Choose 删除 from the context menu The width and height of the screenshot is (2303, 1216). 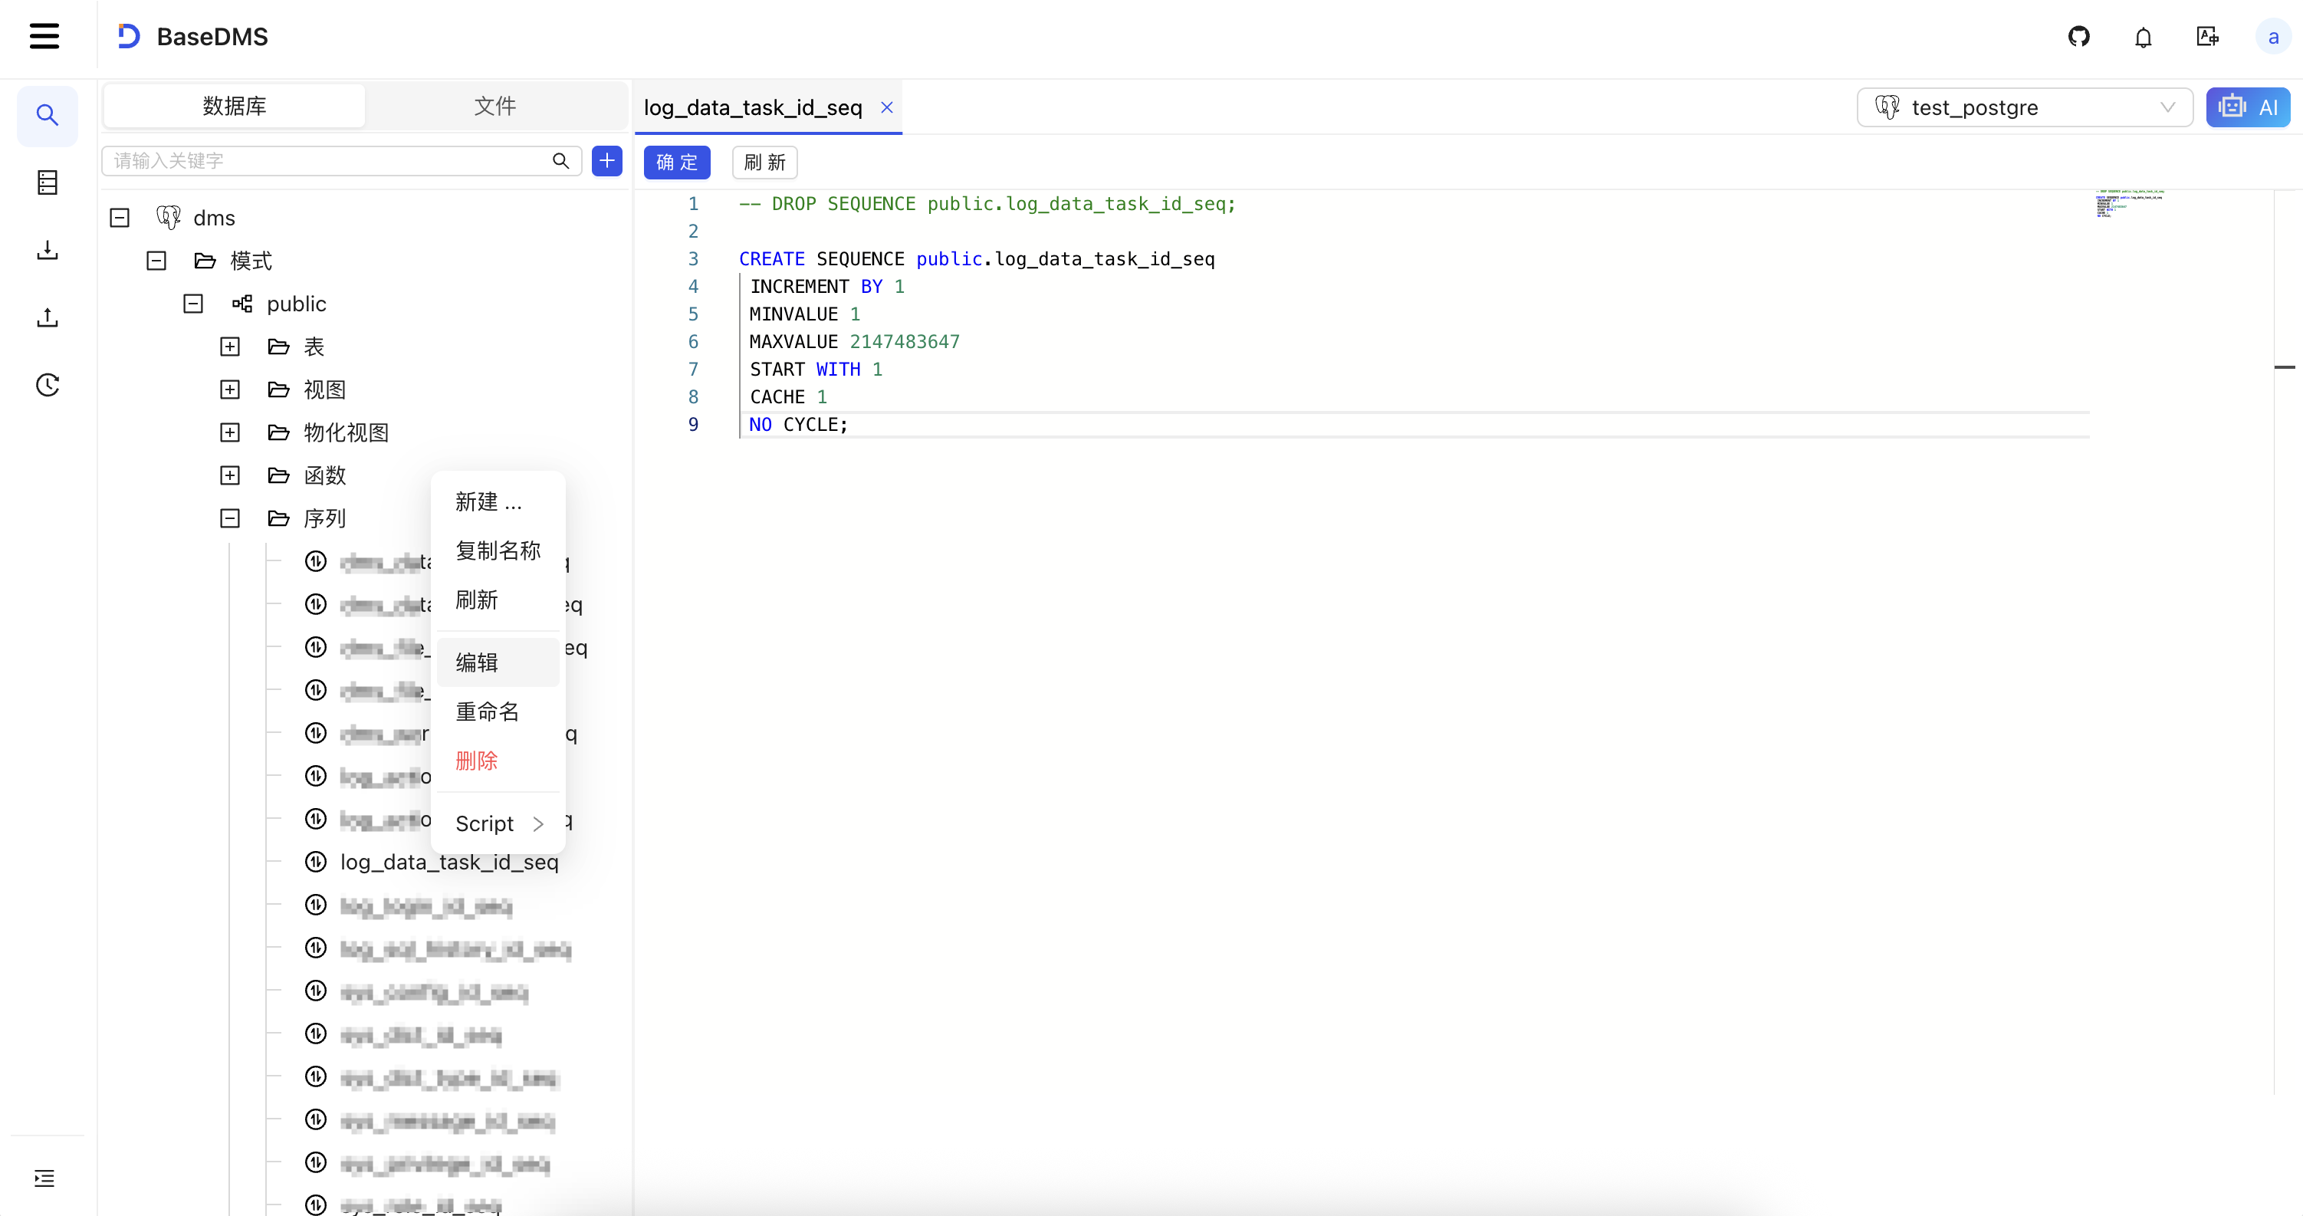(x=478, y=761)
